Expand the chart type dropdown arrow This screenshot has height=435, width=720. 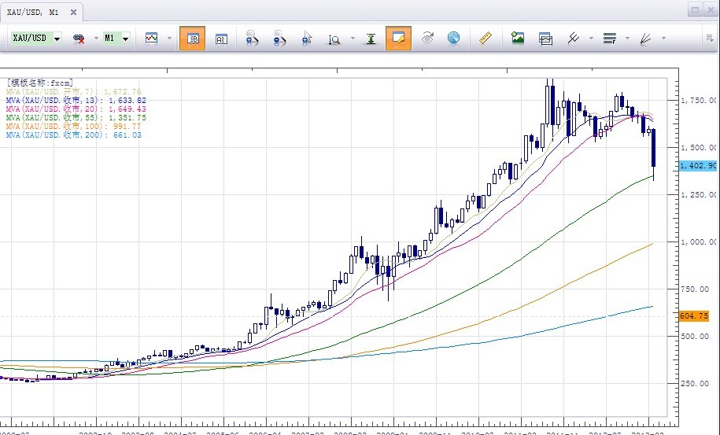(x=168, y=38)
